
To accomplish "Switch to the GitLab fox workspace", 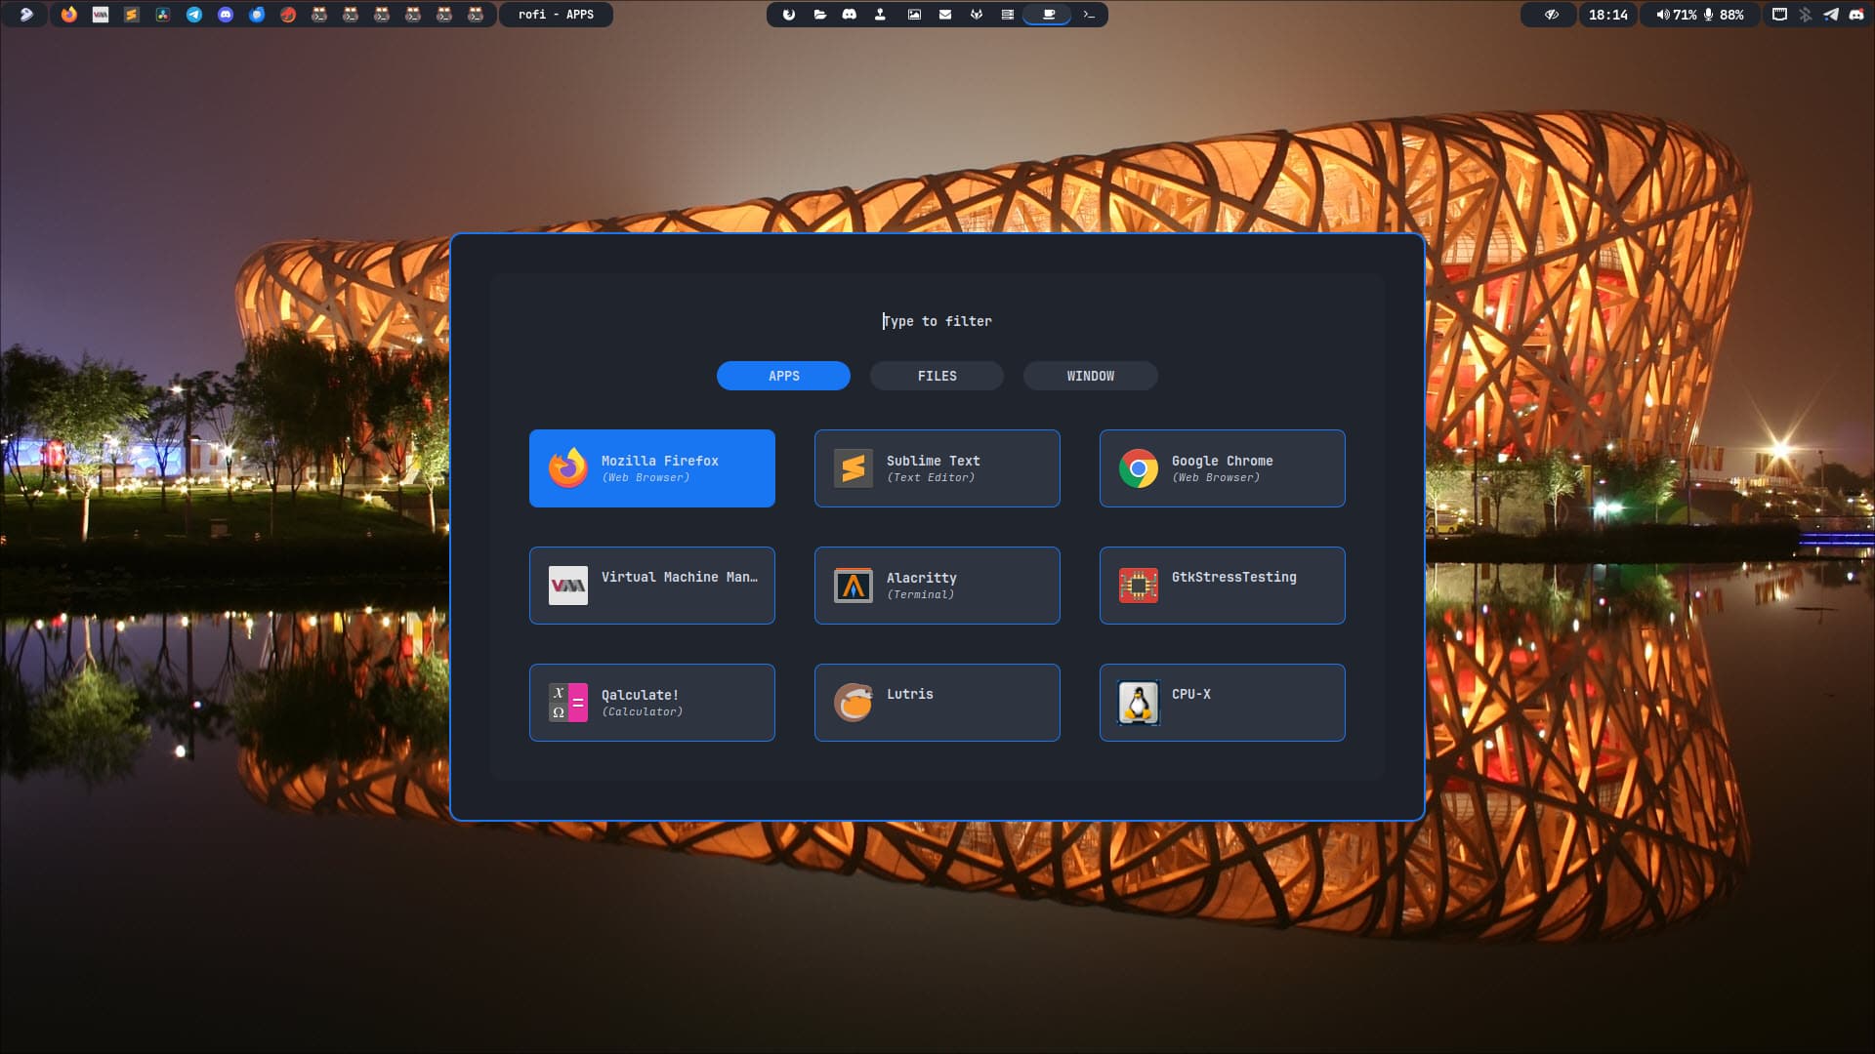I will pyautogui.click(x=977, y=15).
